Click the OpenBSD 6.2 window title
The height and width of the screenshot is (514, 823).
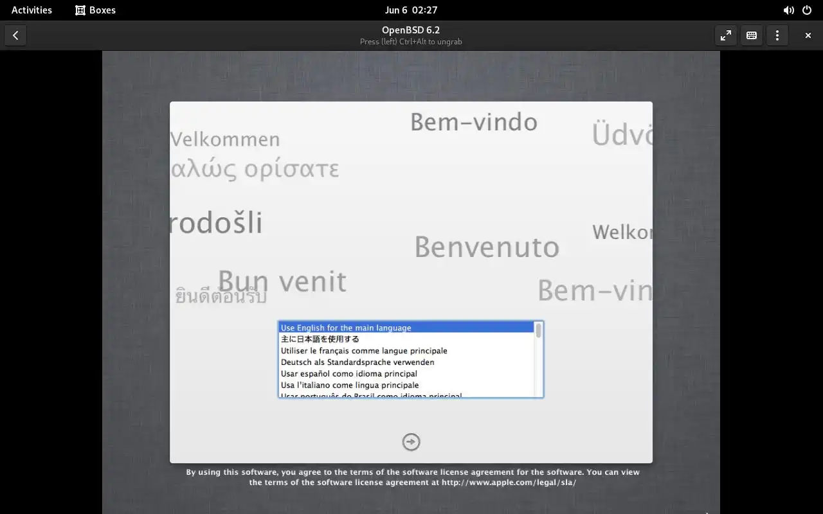tap(411, 30)
